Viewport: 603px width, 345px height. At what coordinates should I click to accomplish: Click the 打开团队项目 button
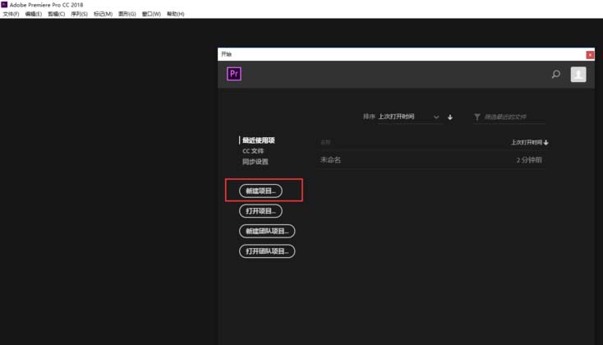pyautogui.click(x=267, y=251)
